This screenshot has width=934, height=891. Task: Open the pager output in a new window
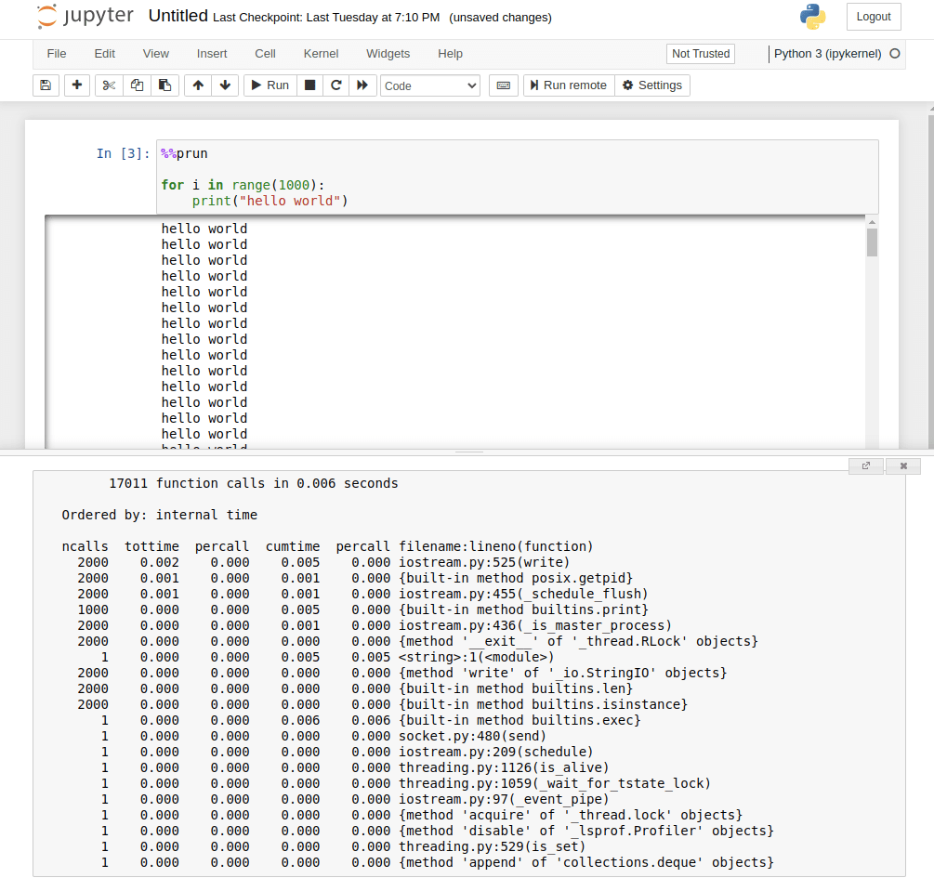pyautogui.click(x=865, y=465)
